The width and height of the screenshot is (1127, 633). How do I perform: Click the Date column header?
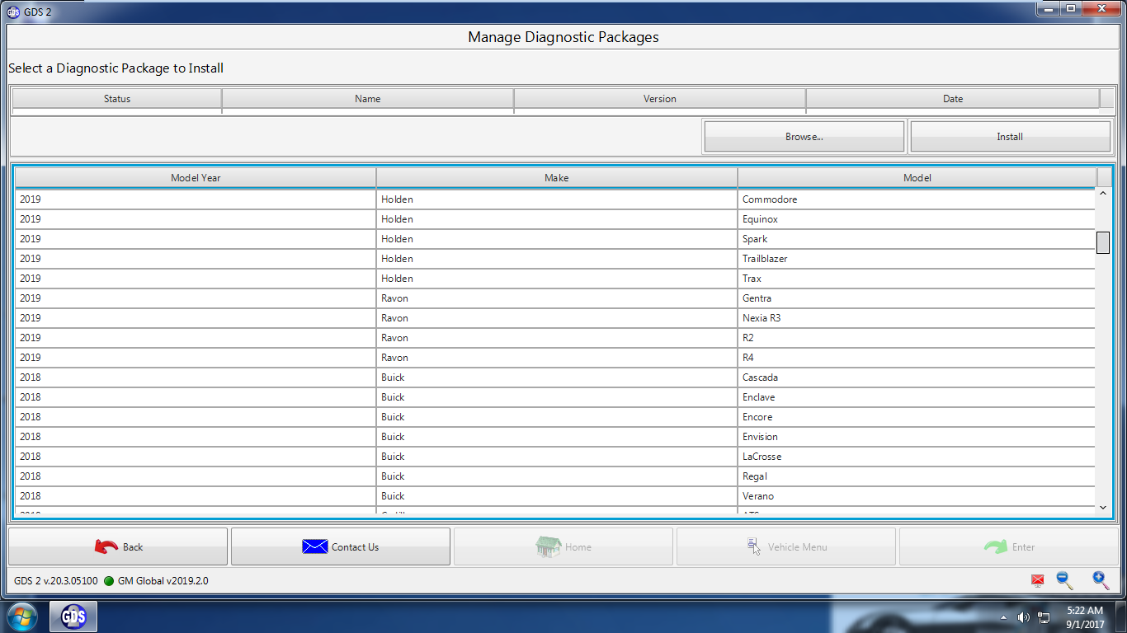point(953,98)
